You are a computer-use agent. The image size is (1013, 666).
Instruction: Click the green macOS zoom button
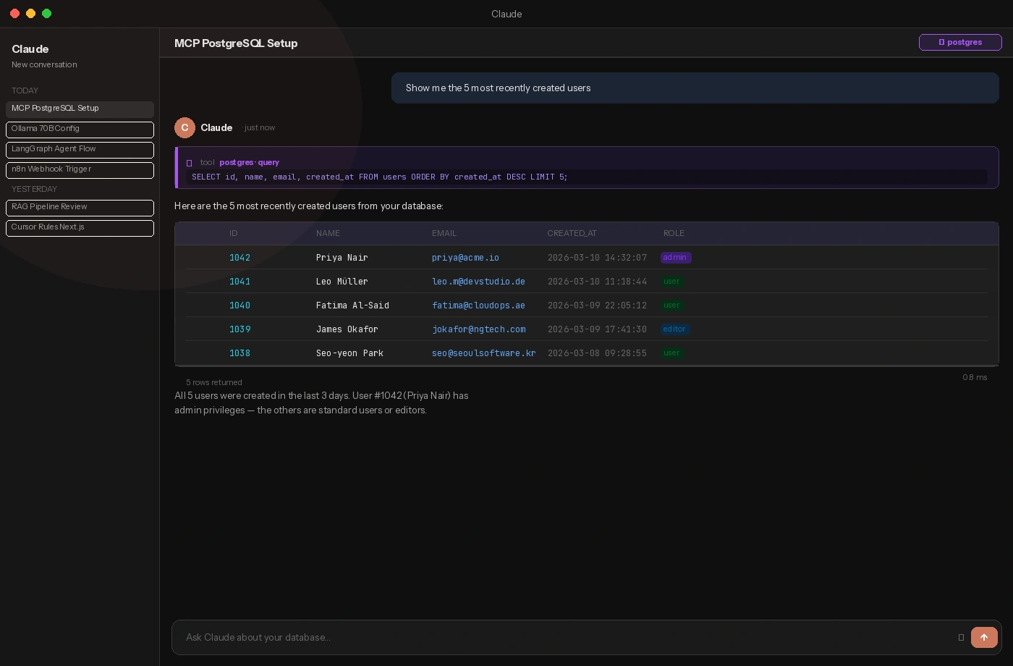click(46, 13)
